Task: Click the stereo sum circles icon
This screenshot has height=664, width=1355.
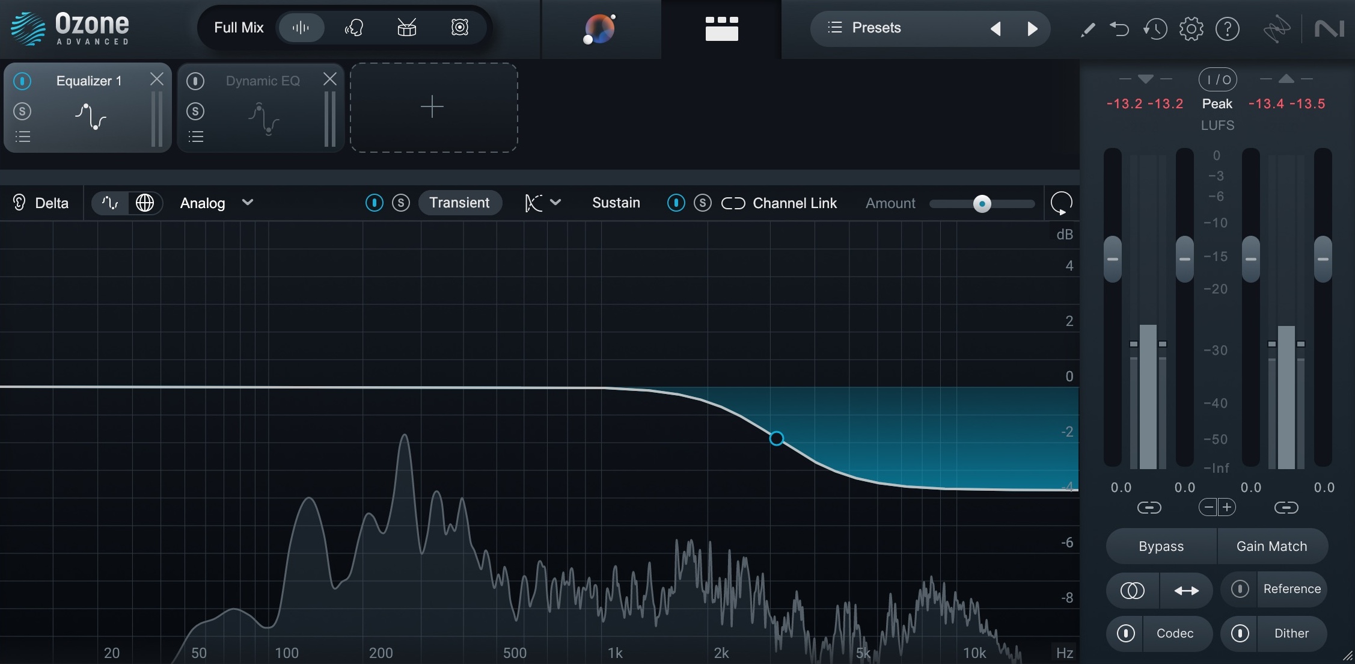Action: pyautogui.click(x=1133, y=590)
